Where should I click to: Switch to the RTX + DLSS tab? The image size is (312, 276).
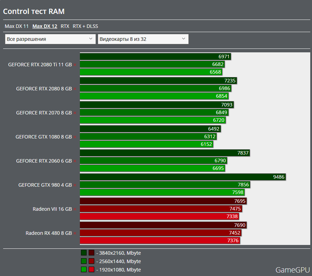pyautogui.click(x=86, y=26)
